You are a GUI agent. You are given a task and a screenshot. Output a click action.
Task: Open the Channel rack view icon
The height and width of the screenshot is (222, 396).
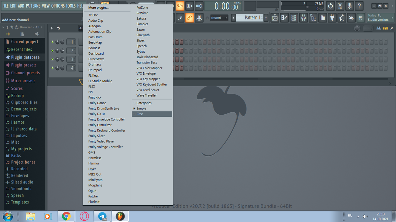pyautogui.click(x=294, y=18)
